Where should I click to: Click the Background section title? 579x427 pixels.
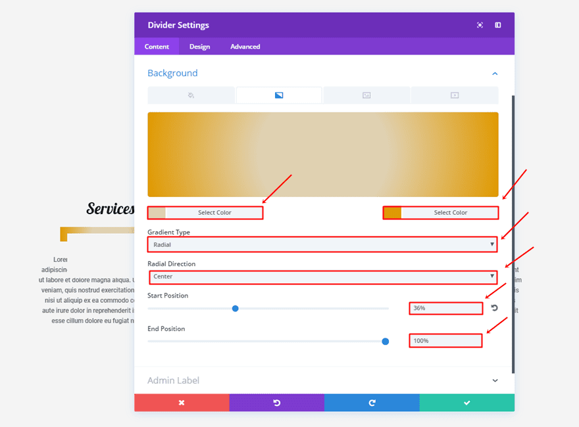pyautogui.click(x=172, y=73)
